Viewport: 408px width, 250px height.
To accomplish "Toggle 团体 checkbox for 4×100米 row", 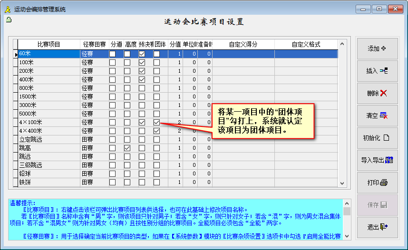I will [157, 123].
